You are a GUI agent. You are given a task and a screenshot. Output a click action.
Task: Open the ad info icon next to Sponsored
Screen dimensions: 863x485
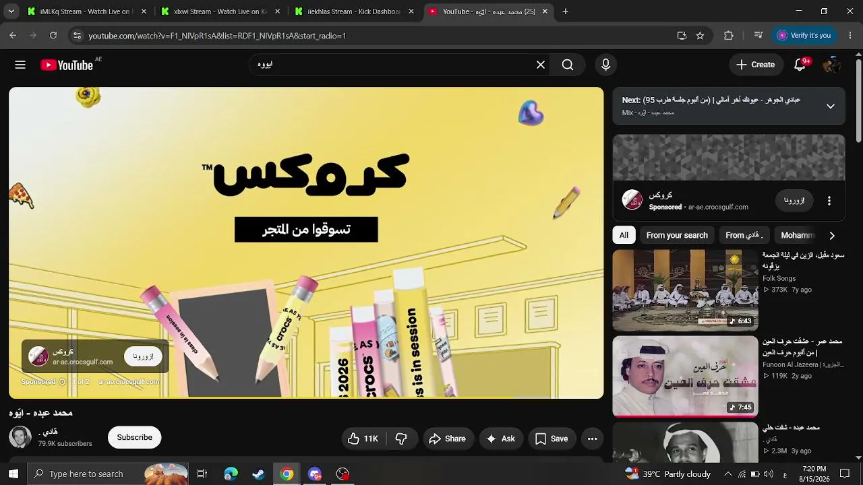pos(62,382)
